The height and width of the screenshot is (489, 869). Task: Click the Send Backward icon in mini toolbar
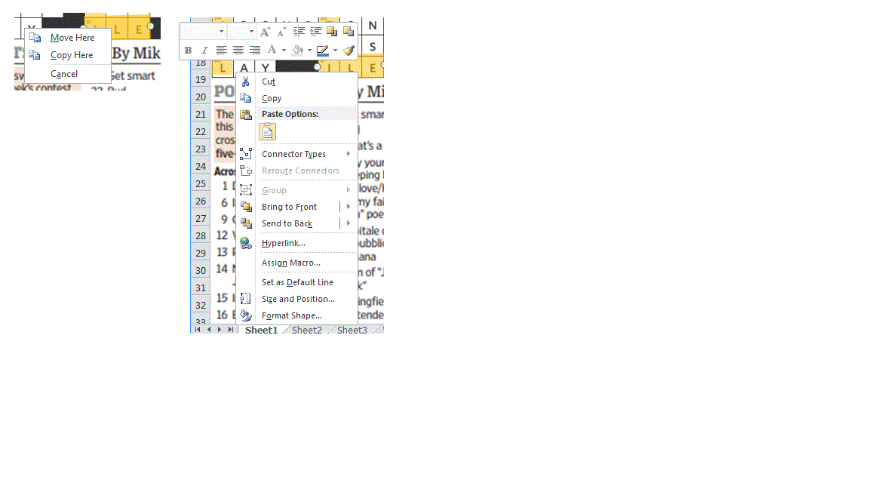[x=348, y=32]
